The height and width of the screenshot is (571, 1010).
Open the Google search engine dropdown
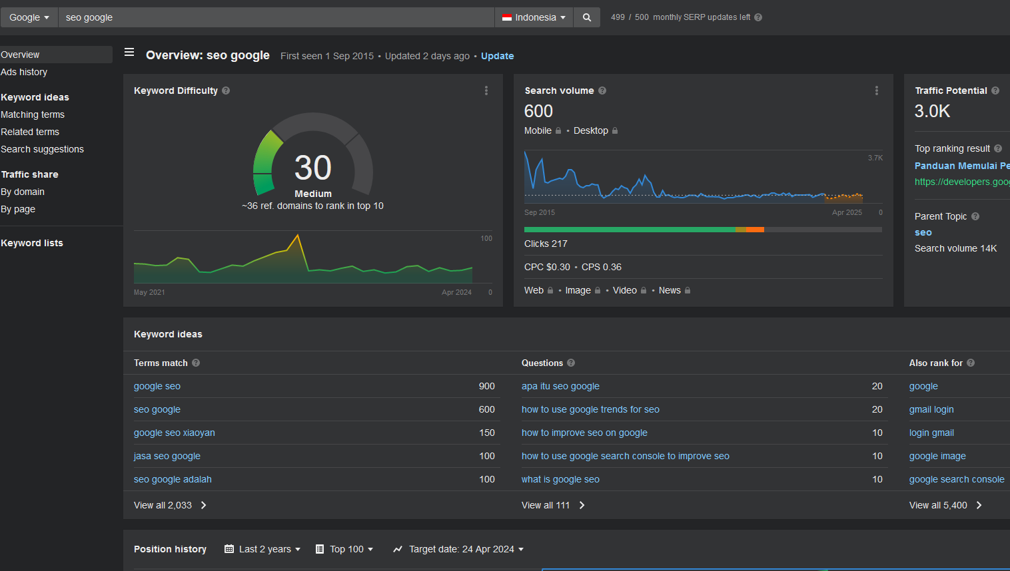click(x=29, y=17)
